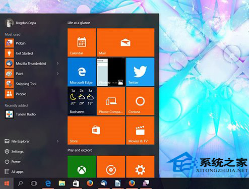Open the Phone Companion tile

[111, 101]
